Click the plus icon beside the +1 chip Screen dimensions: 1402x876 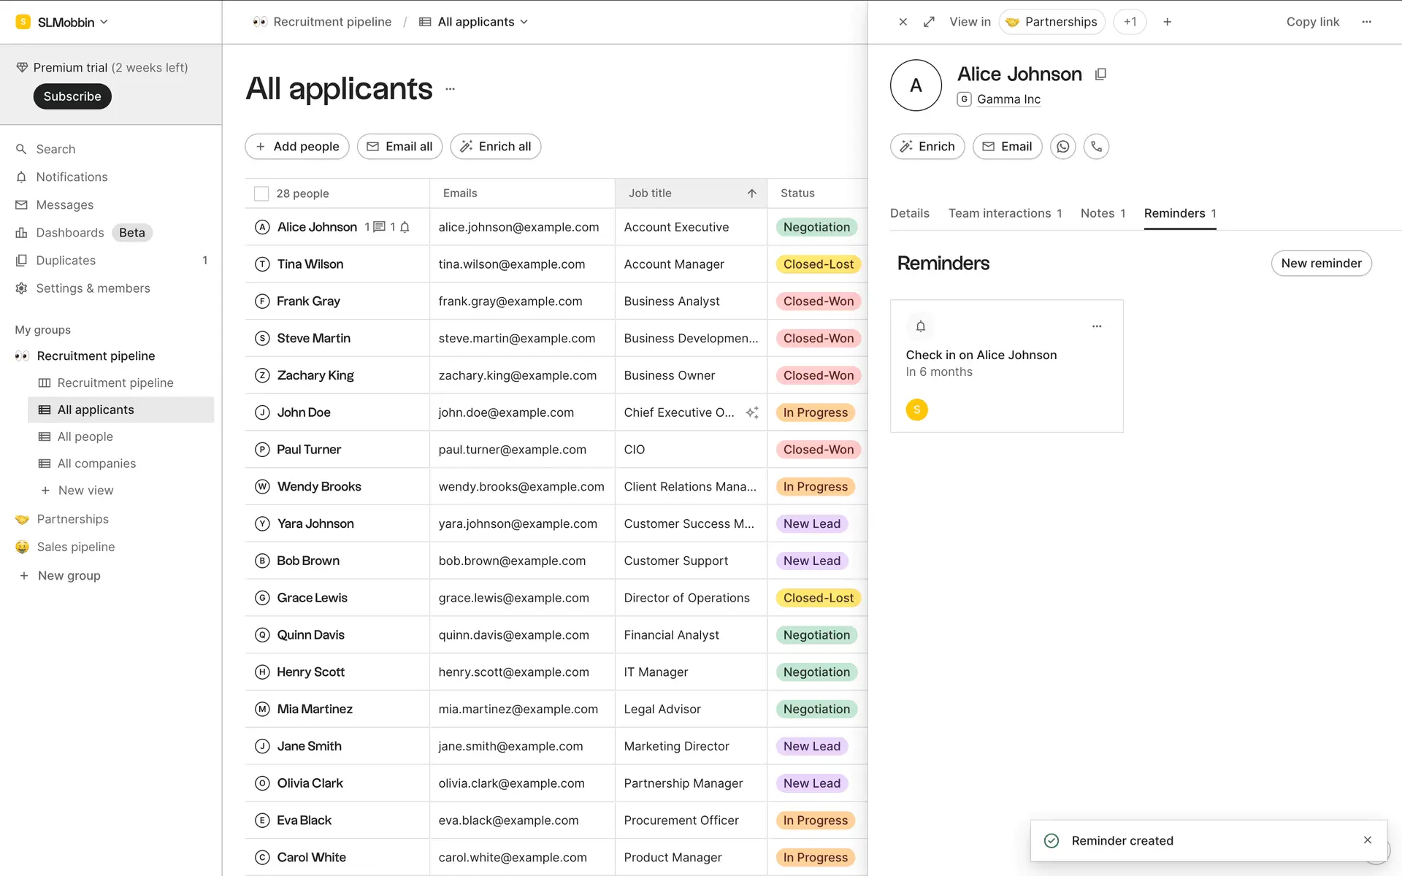pos(1167,22)
